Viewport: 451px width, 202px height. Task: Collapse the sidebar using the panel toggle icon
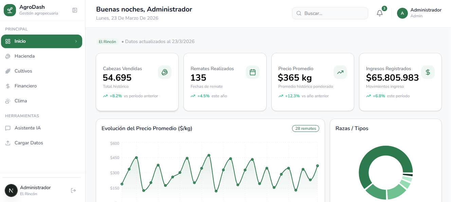click(x=75, y=10)
